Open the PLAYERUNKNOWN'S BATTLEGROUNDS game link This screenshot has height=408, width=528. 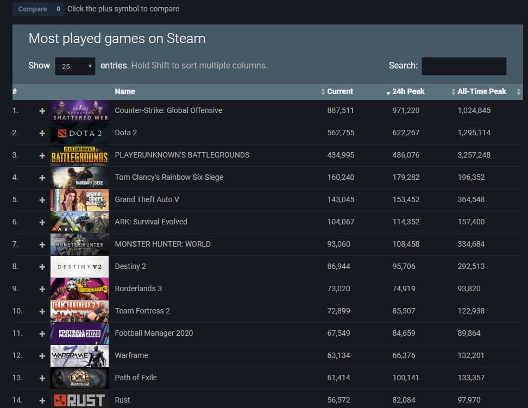[x=182, y=155]
